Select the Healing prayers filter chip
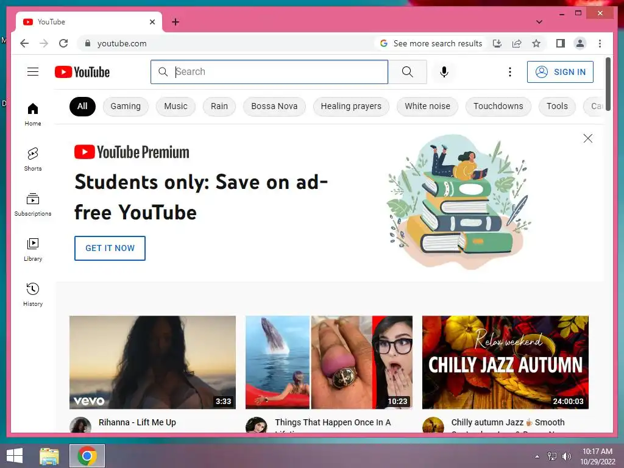 pos(351,106)
